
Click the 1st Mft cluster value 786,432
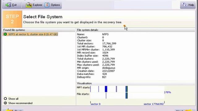point(107,47)
